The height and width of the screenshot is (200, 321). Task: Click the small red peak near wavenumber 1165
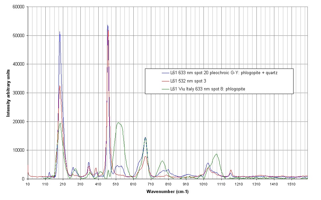click(231, 170)
